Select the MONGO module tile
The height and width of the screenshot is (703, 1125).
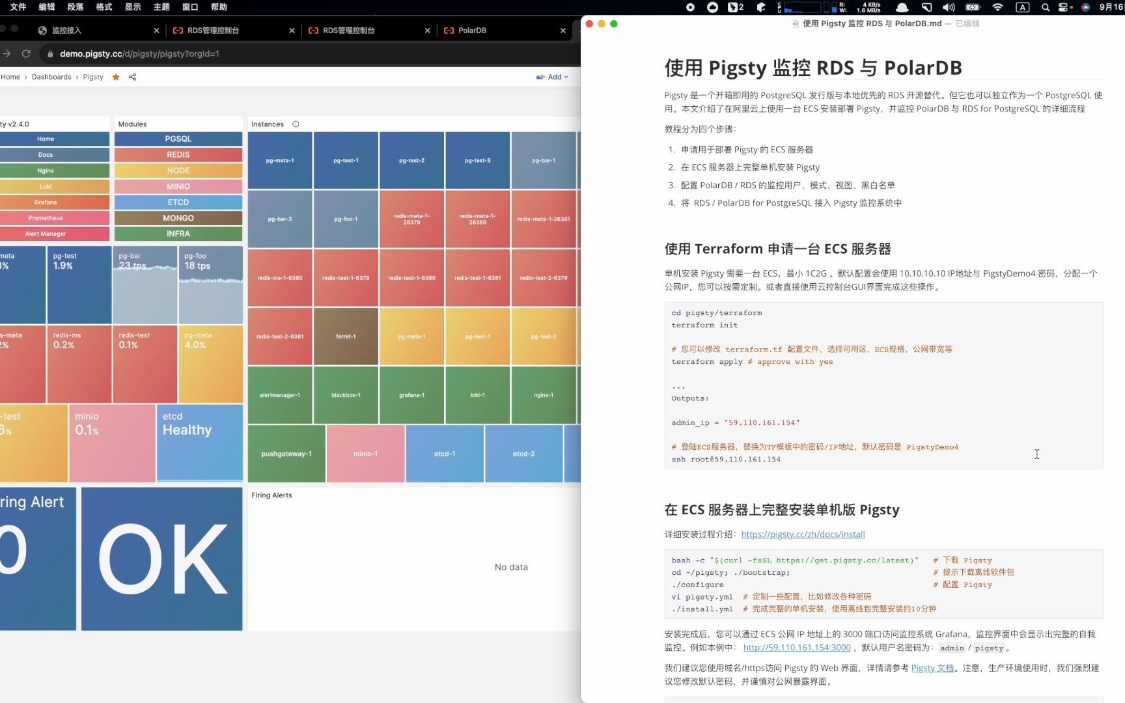point(178,218)
